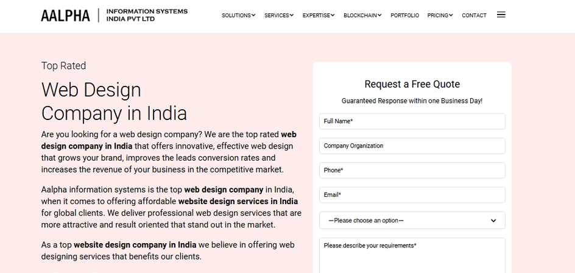This screenshot has width=575, height=273.
Task: Click the Blockchain chevron arrow
Action: click(379, 15)
